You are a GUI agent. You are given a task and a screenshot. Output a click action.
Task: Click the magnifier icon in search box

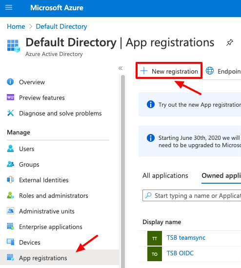click(x=148, y=195)
